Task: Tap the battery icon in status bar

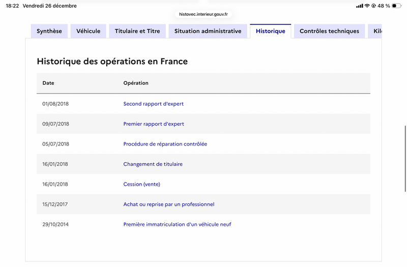Action: coord(396,6)
